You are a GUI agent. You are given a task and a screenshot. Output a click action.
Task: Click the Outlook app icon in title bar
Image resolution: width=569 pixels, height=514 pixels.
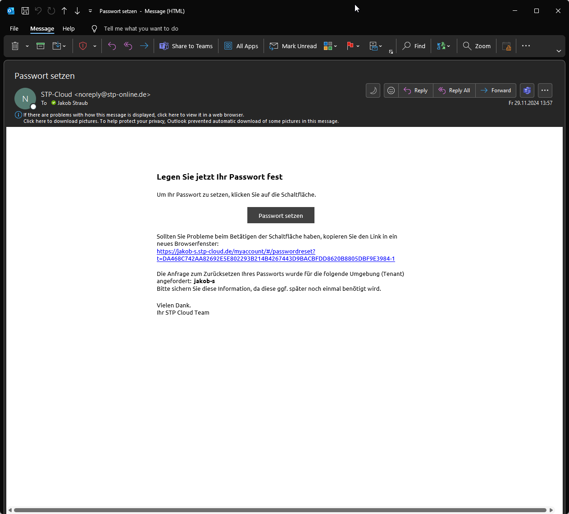click(x=11, y=11)
